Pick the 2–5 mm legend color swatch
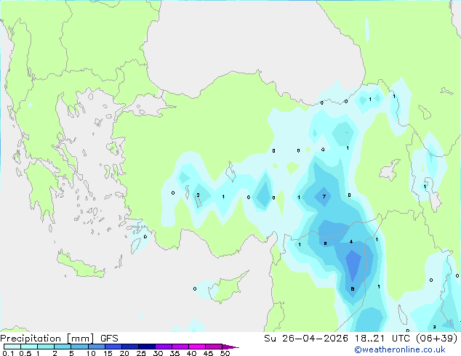The image size is (461, 356). 63,347
